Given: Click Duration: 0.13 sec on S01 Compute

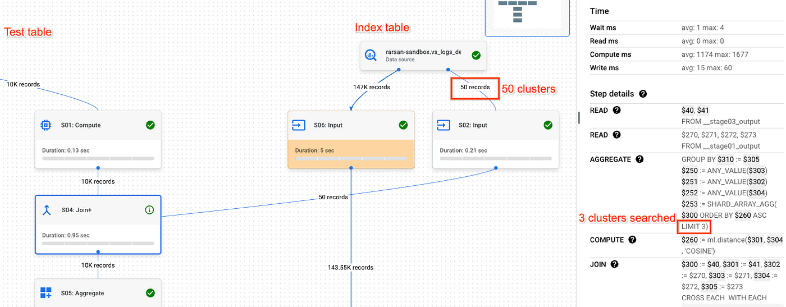Looking at the screenshot, I should coord(66,150).
